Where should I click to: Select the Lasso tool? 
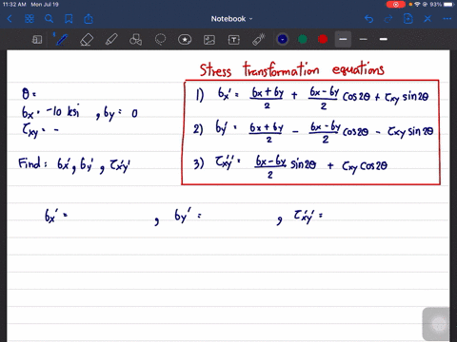click(160, 40)
